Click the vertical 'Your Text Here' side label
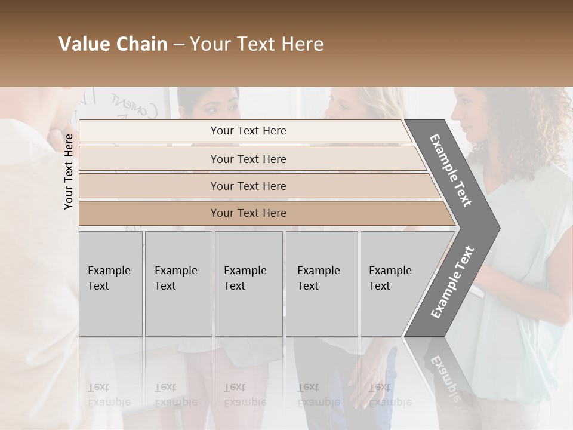This screenshot has width=573, height=430. coord(69,172)
